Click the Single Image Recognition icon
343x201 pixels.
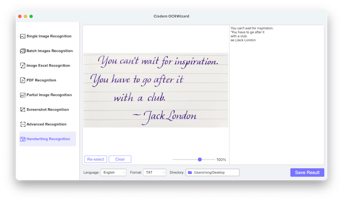click(x=23, y=36)
